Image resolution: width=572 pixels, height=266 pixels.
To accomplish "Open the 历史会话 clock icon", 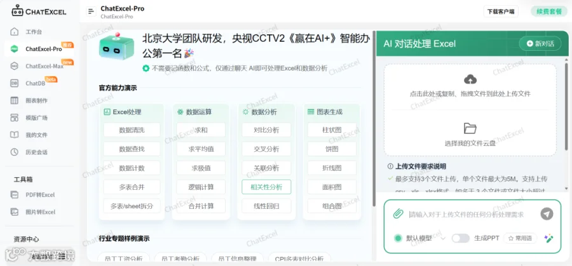I will [x=14, y=152].
